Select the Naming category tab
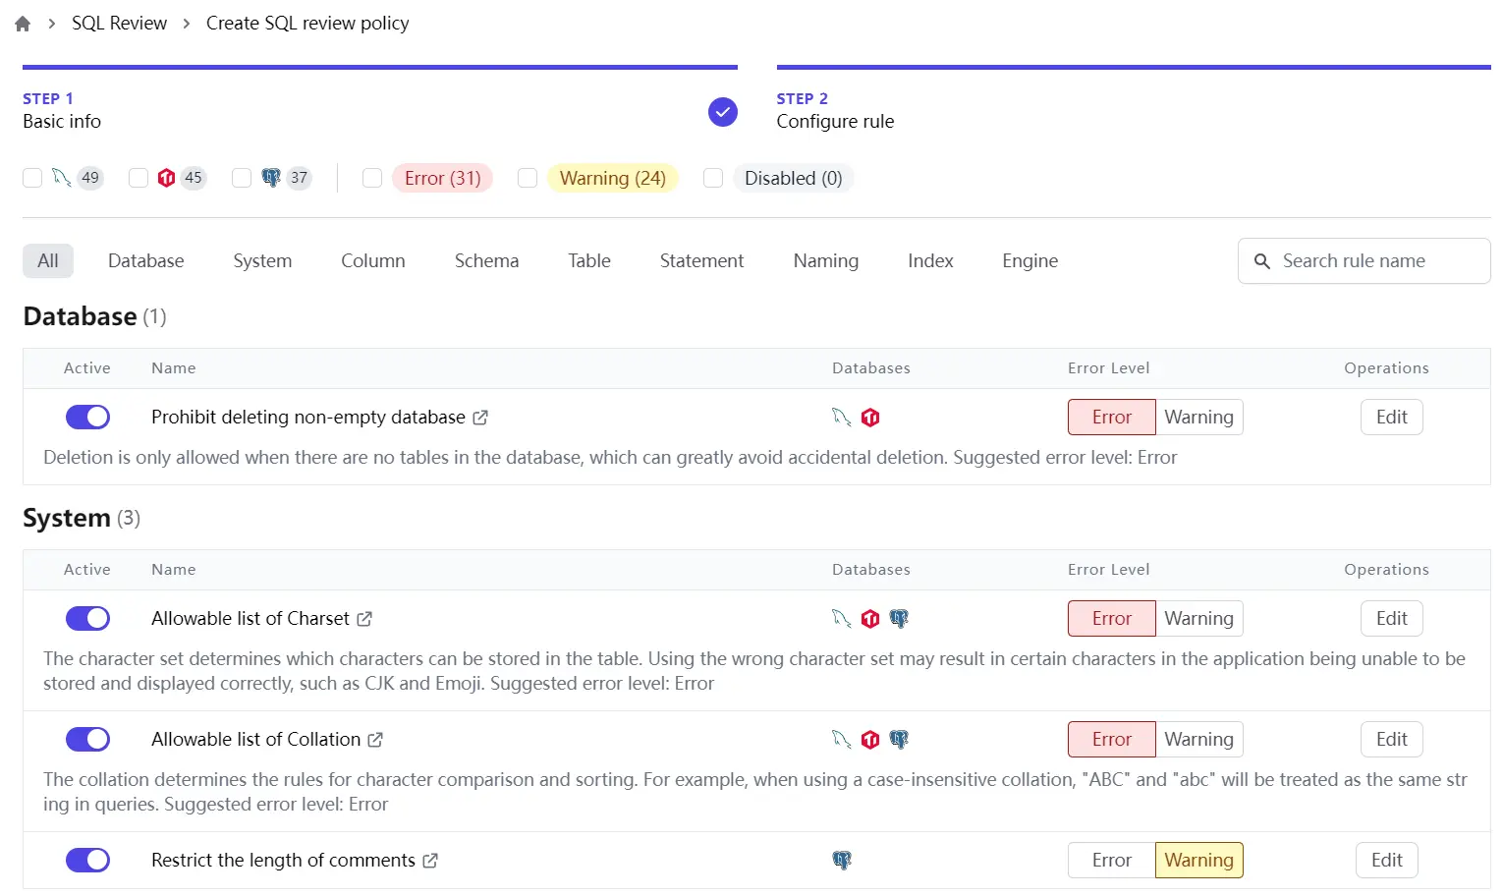The image size is (1503, 896). click(x=825, y=261)
